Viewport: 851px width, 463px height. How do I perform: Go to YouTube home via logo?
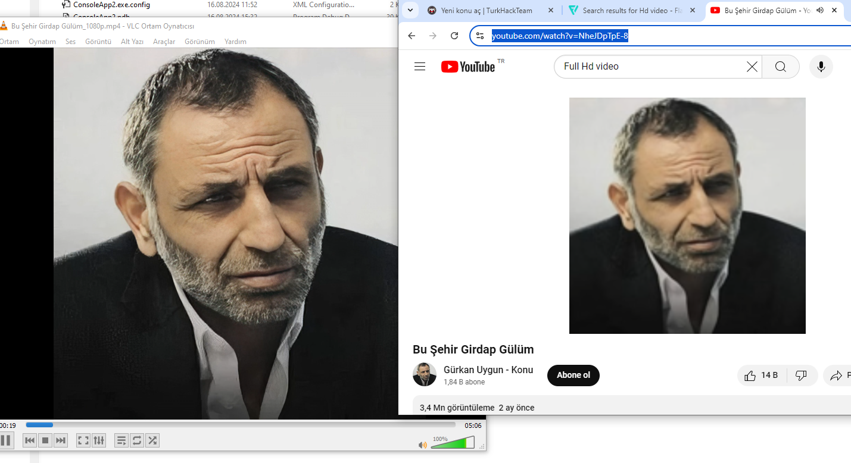tap(468, 67)
